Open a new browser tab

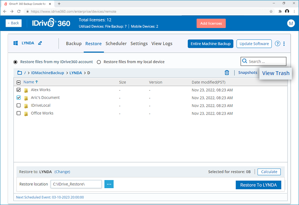point(59,4)
